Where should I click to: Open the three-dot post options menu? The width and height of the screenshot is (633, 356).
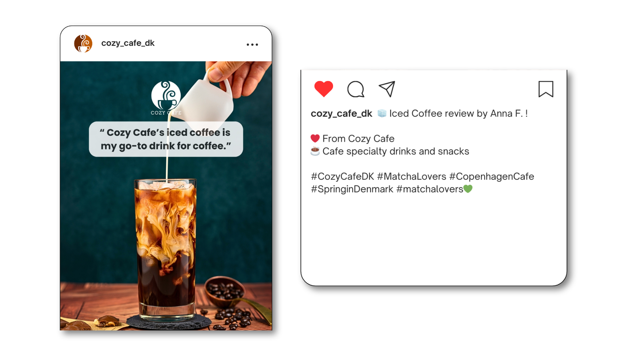click(x=252, y=45)
